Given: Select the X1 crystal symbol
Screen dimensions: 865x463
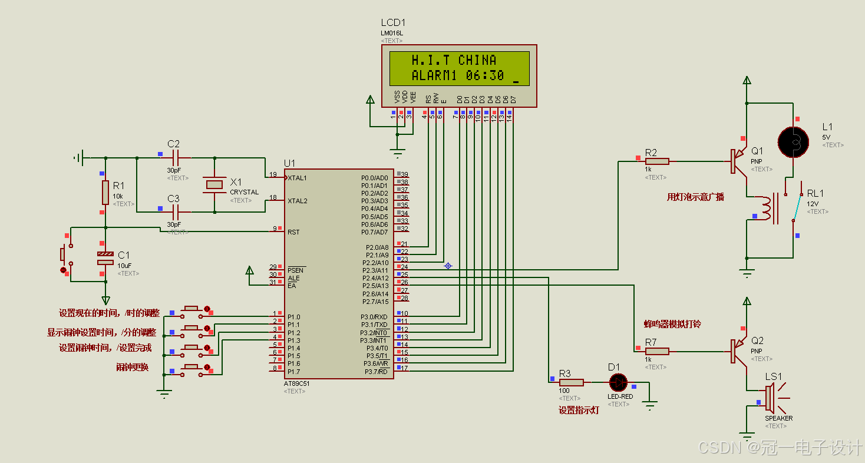Looking at the screenshot, I should (x=214, y=184).
